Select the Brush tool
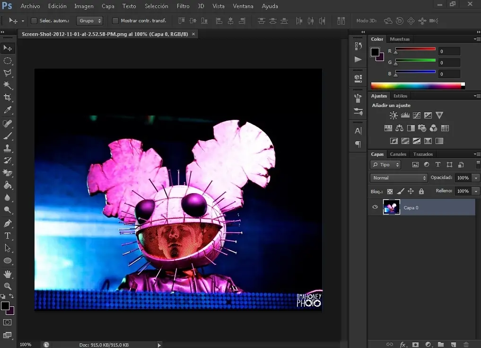 pos(8,136)
